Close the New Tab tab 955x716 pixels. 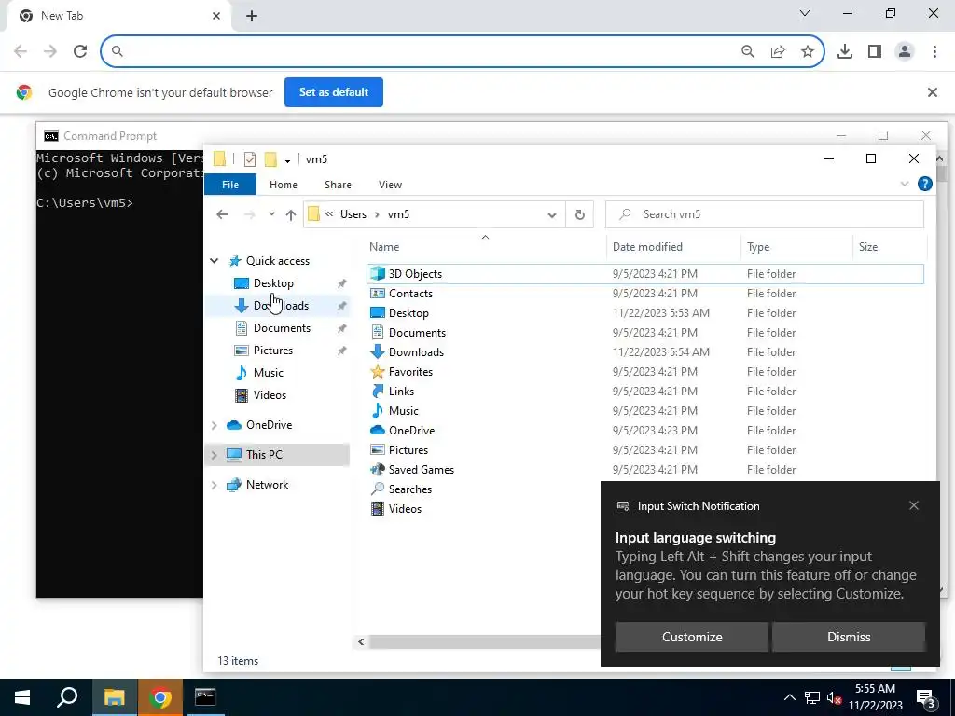216,16
